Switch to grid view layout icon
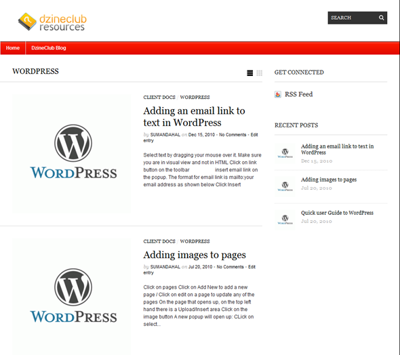The width and height of the screenshot is (400, 355). pyautogui.click(x=259, y=73)
